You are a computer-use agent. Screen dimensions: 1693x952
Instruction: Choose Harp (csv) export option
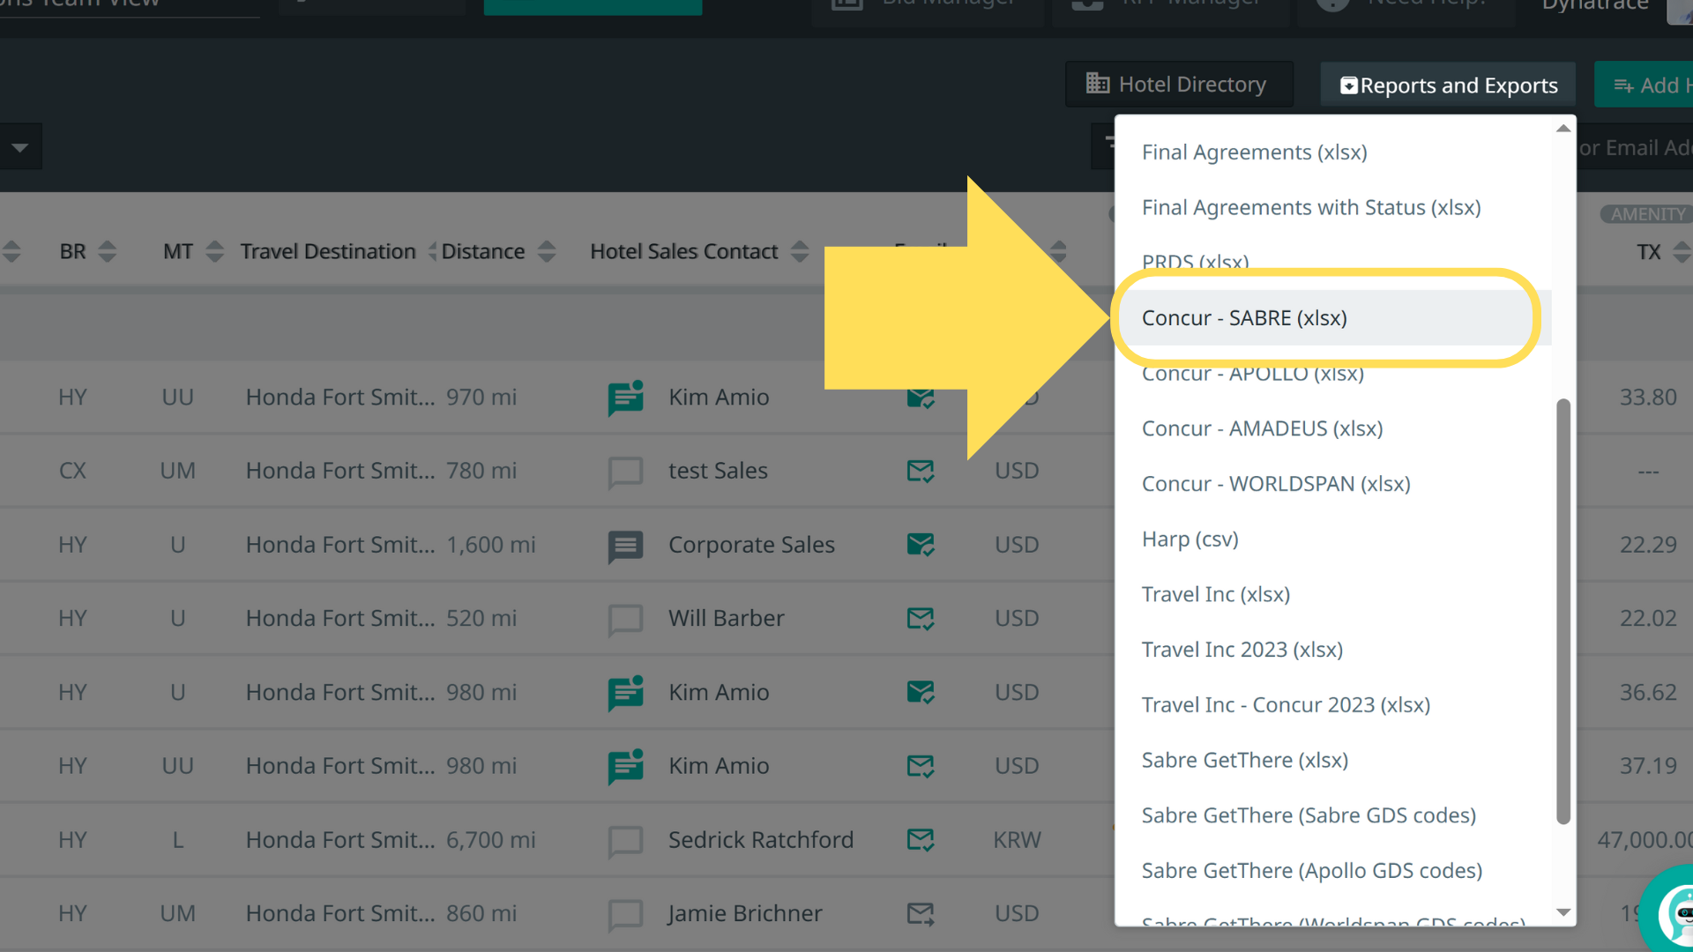pyautogui.click(x=1190, y=539)
